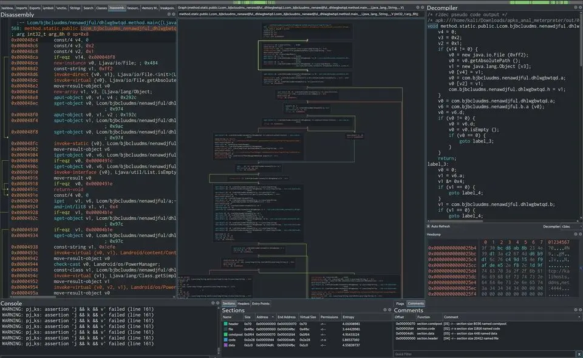Screen dimensions: 583x358
Task: Float the Disassembly panel using its float icon
Action: pyautogui.click(x=169, y=15)
